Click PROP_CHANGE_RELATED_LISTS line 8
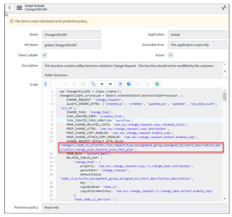Image resolution: width=232 pixels, height=217 pixels. [127, 125]
